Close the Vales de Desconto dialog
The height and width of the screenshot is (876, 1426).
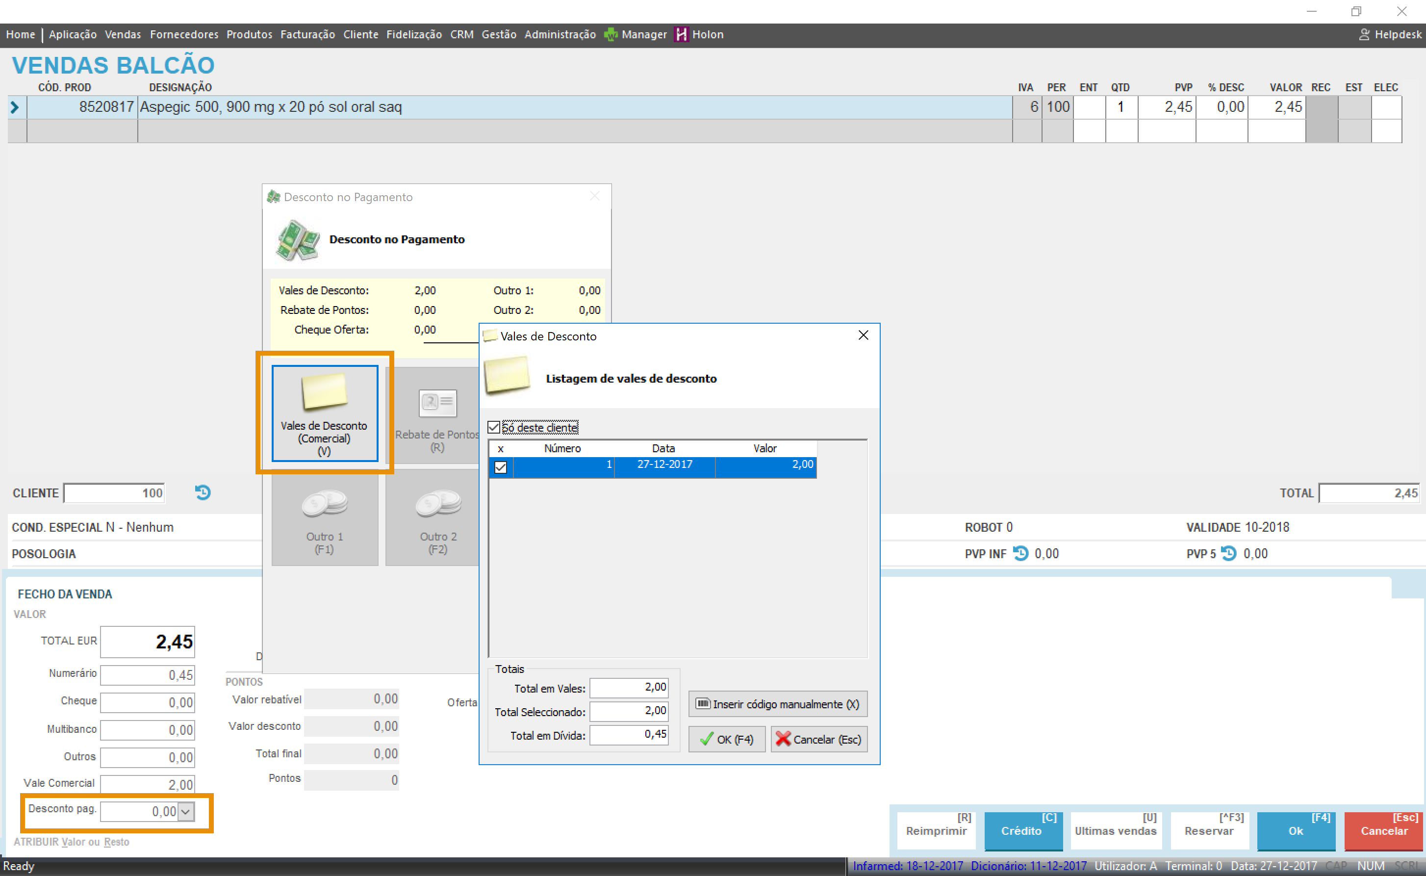(863, 335)
